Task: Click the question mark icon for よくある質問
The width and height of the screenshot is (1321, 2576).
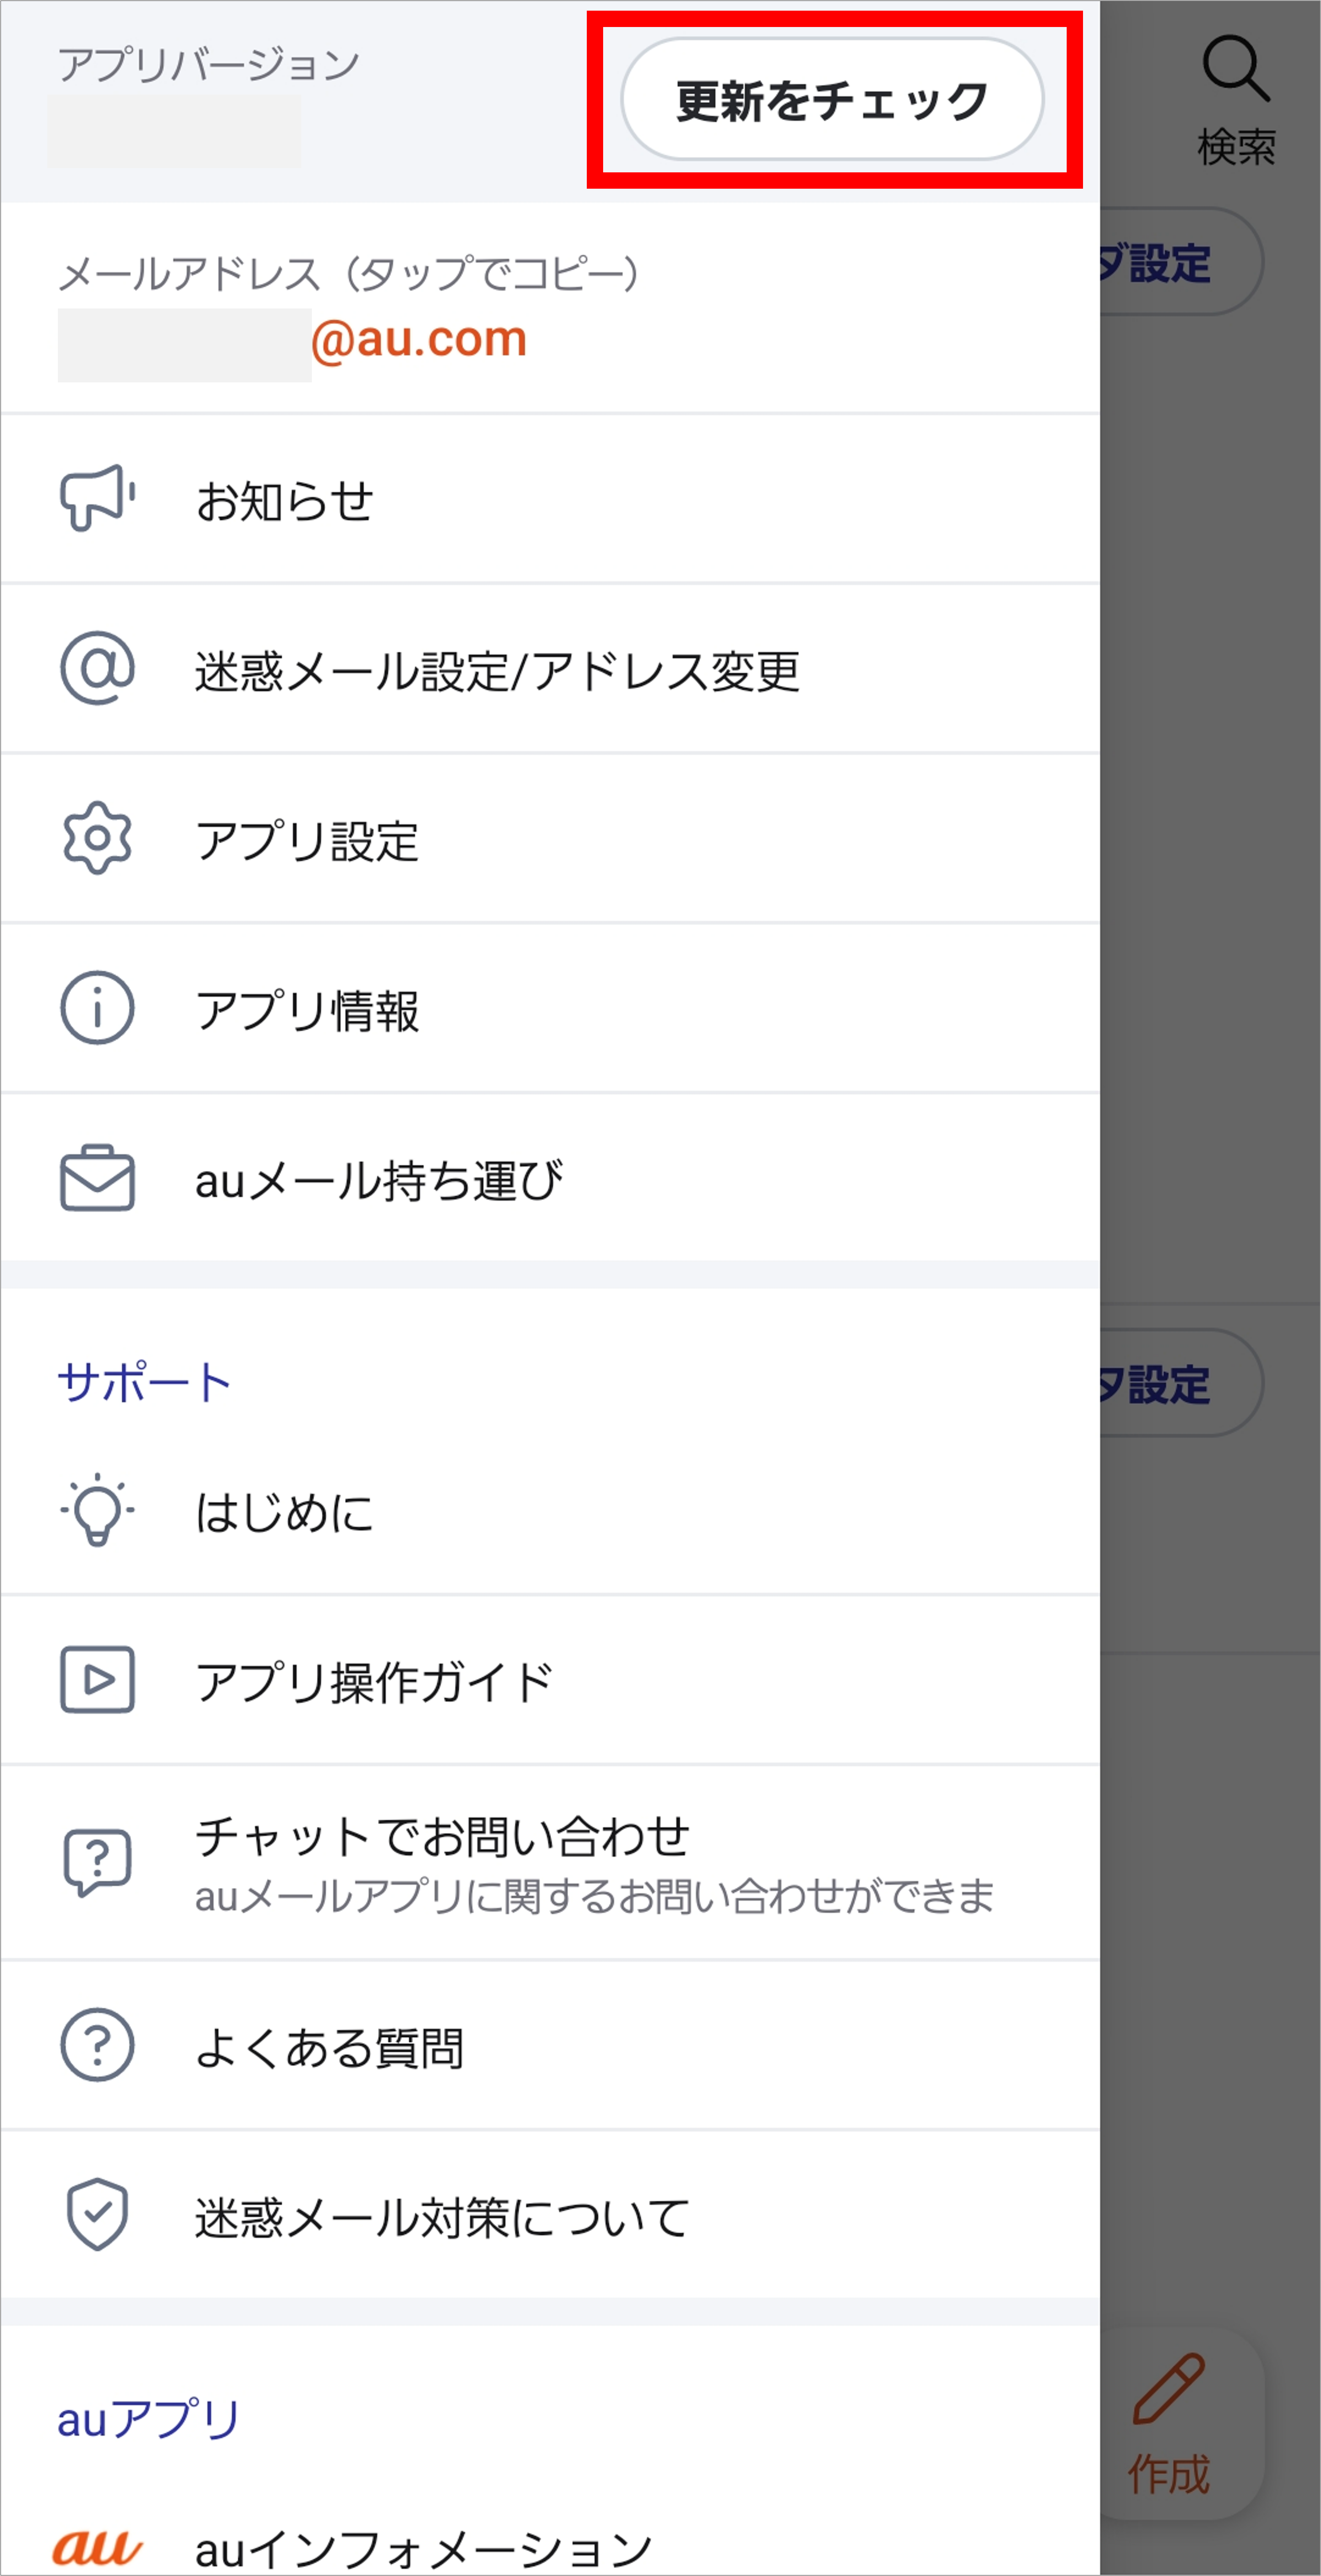Action: tap(97, 2045)
